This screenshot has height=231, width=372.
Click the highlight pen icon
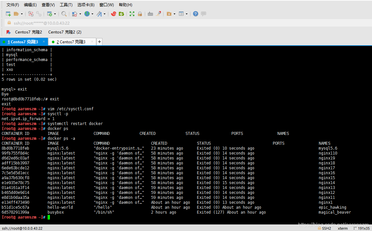click(158, 14)
